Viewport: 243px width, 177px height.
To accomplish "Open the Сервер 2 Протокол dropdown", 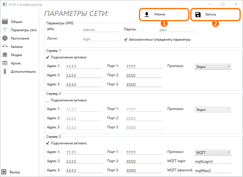I will [213, 109].
